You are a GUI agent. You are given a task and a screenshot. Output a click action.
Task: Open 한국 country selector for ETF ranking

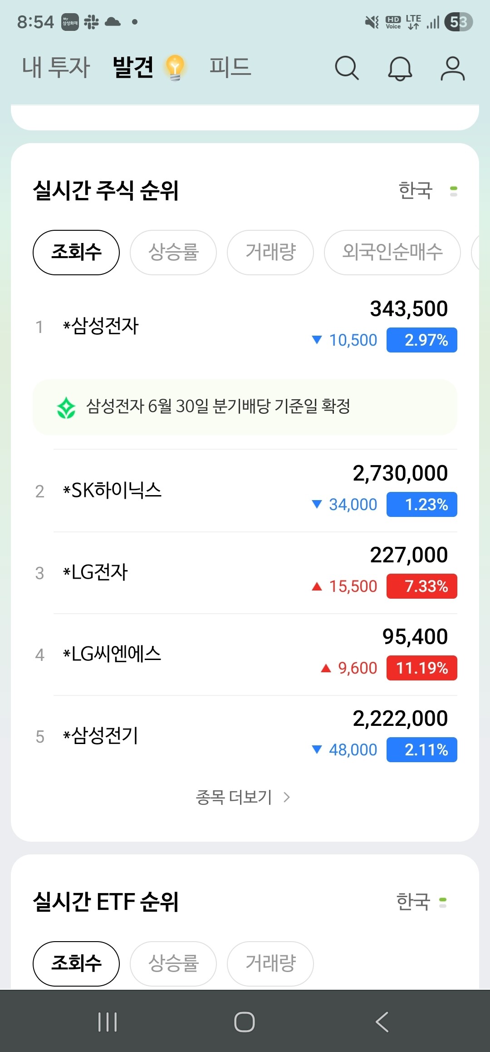pos(421,902)
